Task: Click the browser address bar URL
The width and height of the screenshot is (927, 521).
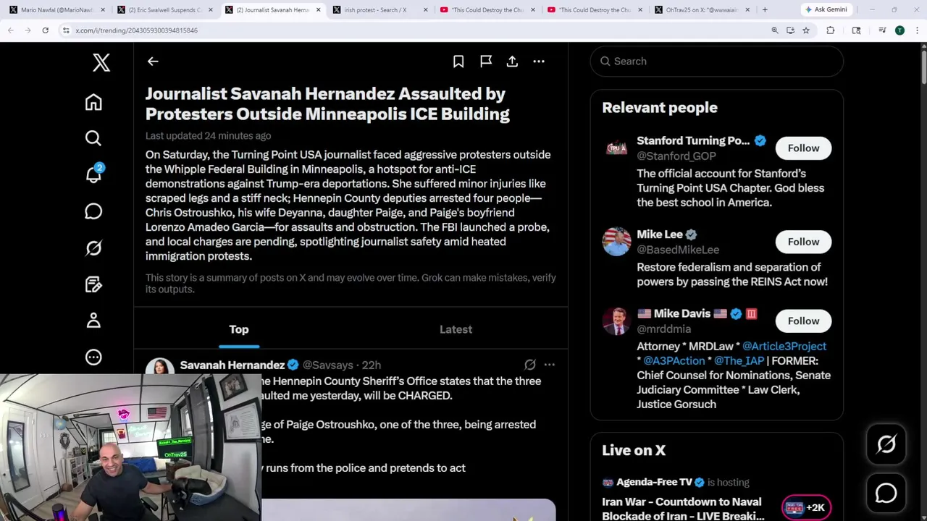Action: (136, 30)
